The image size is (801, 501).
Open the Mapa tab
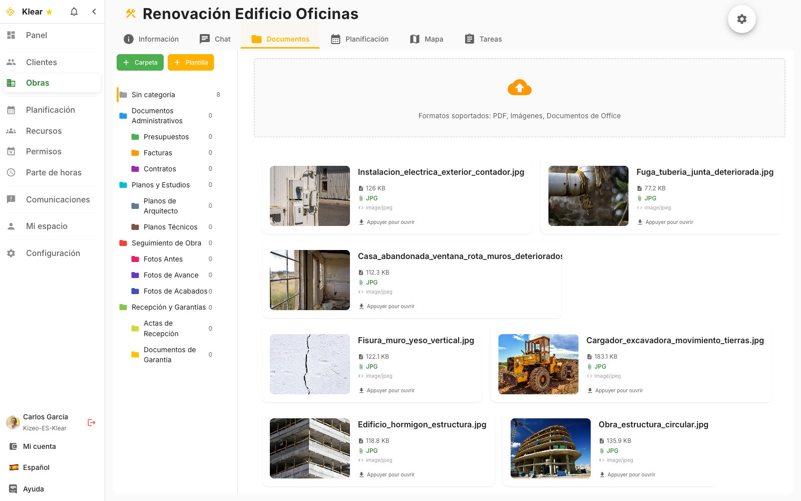426,39
